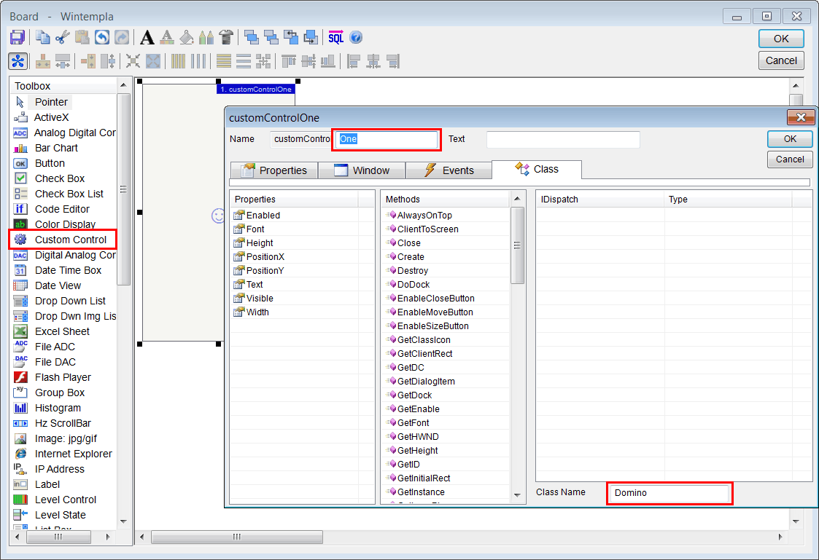Open the text color A icon

coord(167,38)
